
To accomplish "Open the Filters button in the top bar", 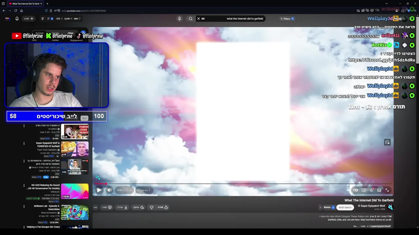I will (x=287, y=19).
